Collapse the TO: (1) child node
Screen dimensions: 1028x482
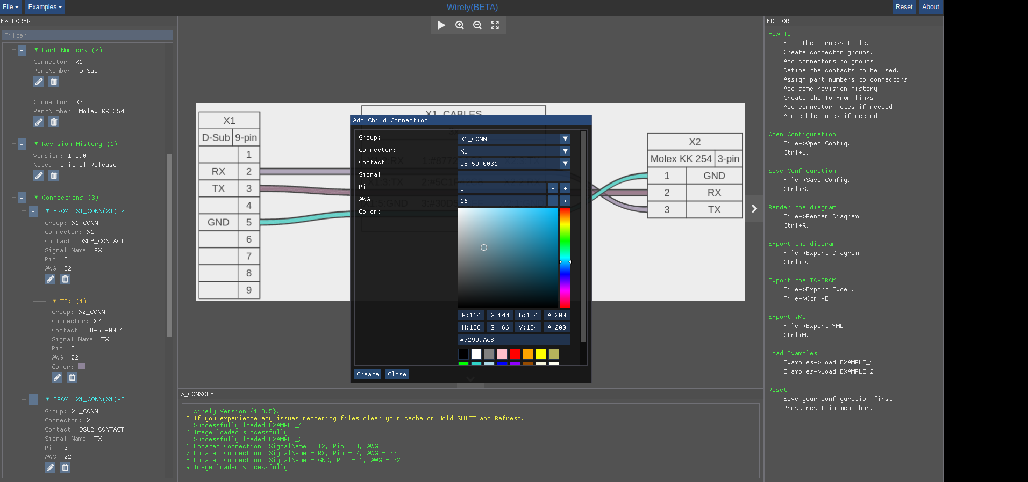coord(54,301)
